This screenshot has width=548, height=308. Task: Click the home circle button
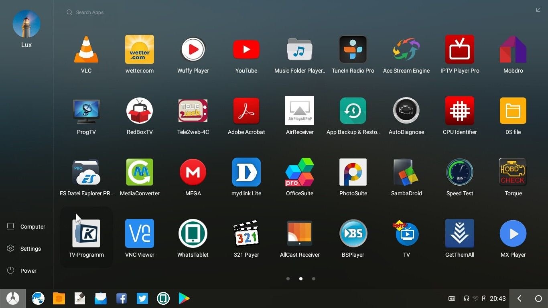coord(538,298)
